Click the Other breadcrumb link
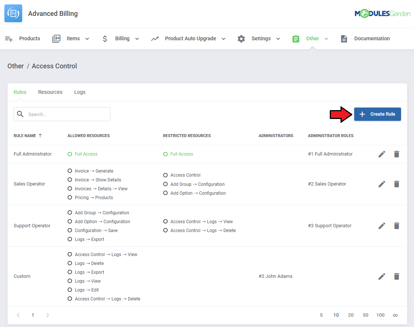This screenshot has width=414, height=327. (16, 66)
